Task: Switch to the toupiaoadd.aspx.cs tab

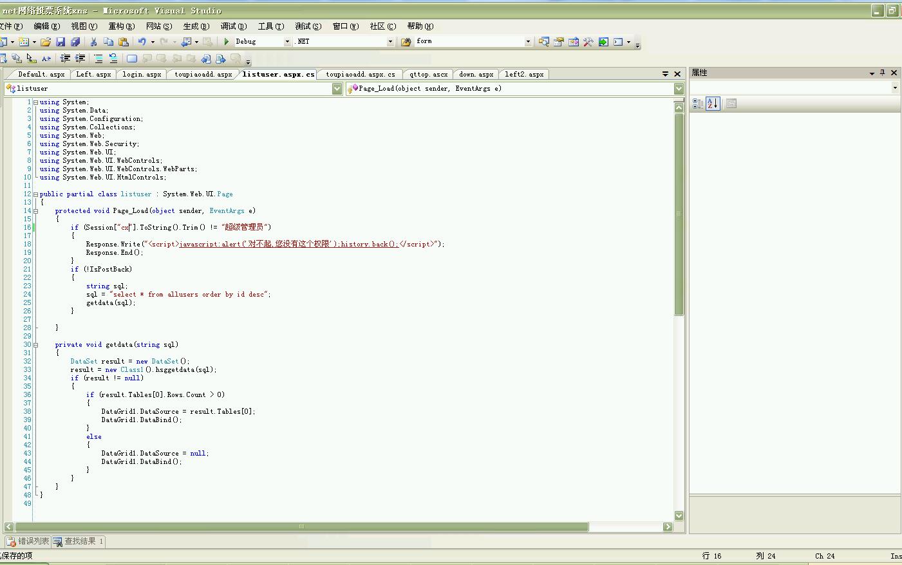Action: [x=361, y=75]
